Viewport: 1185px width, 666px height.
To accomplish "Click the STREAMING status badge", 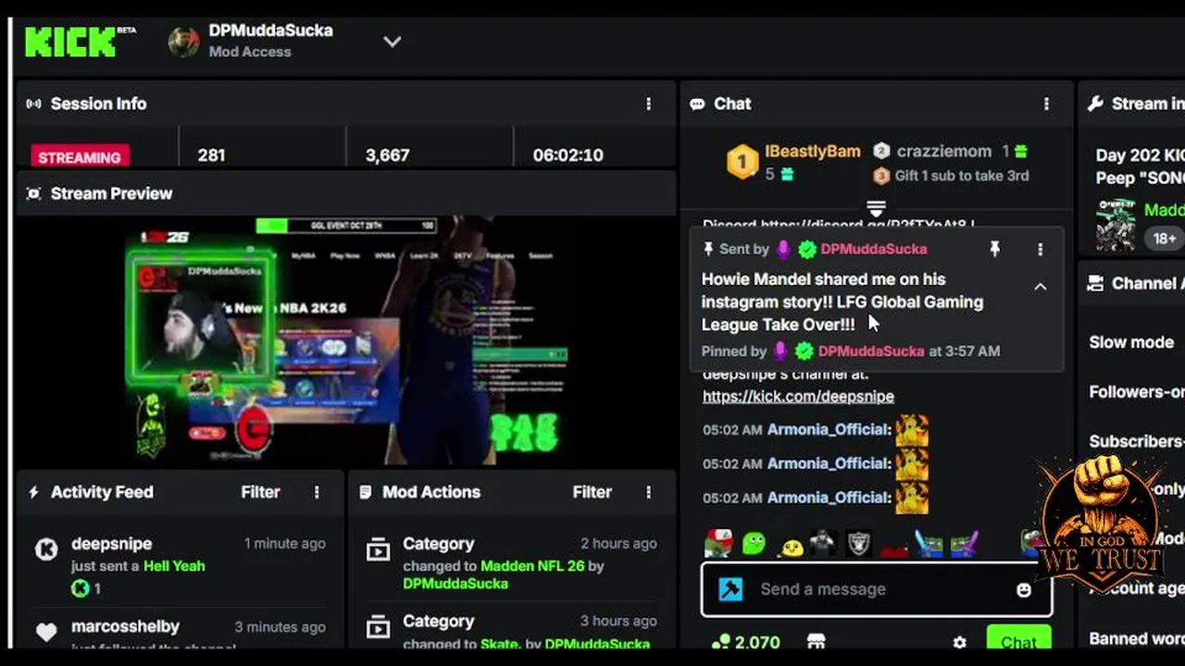I will tap(80, 156).
